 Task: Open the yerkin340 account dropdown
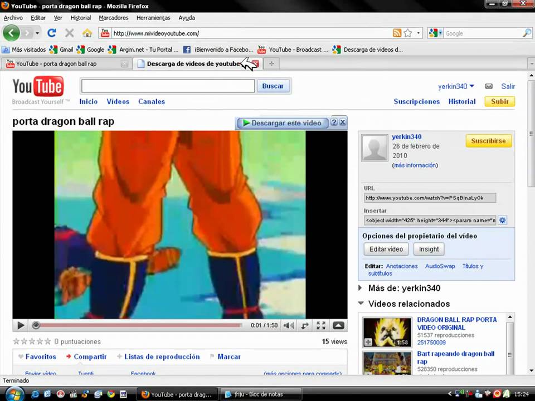[x=456, y=86]
